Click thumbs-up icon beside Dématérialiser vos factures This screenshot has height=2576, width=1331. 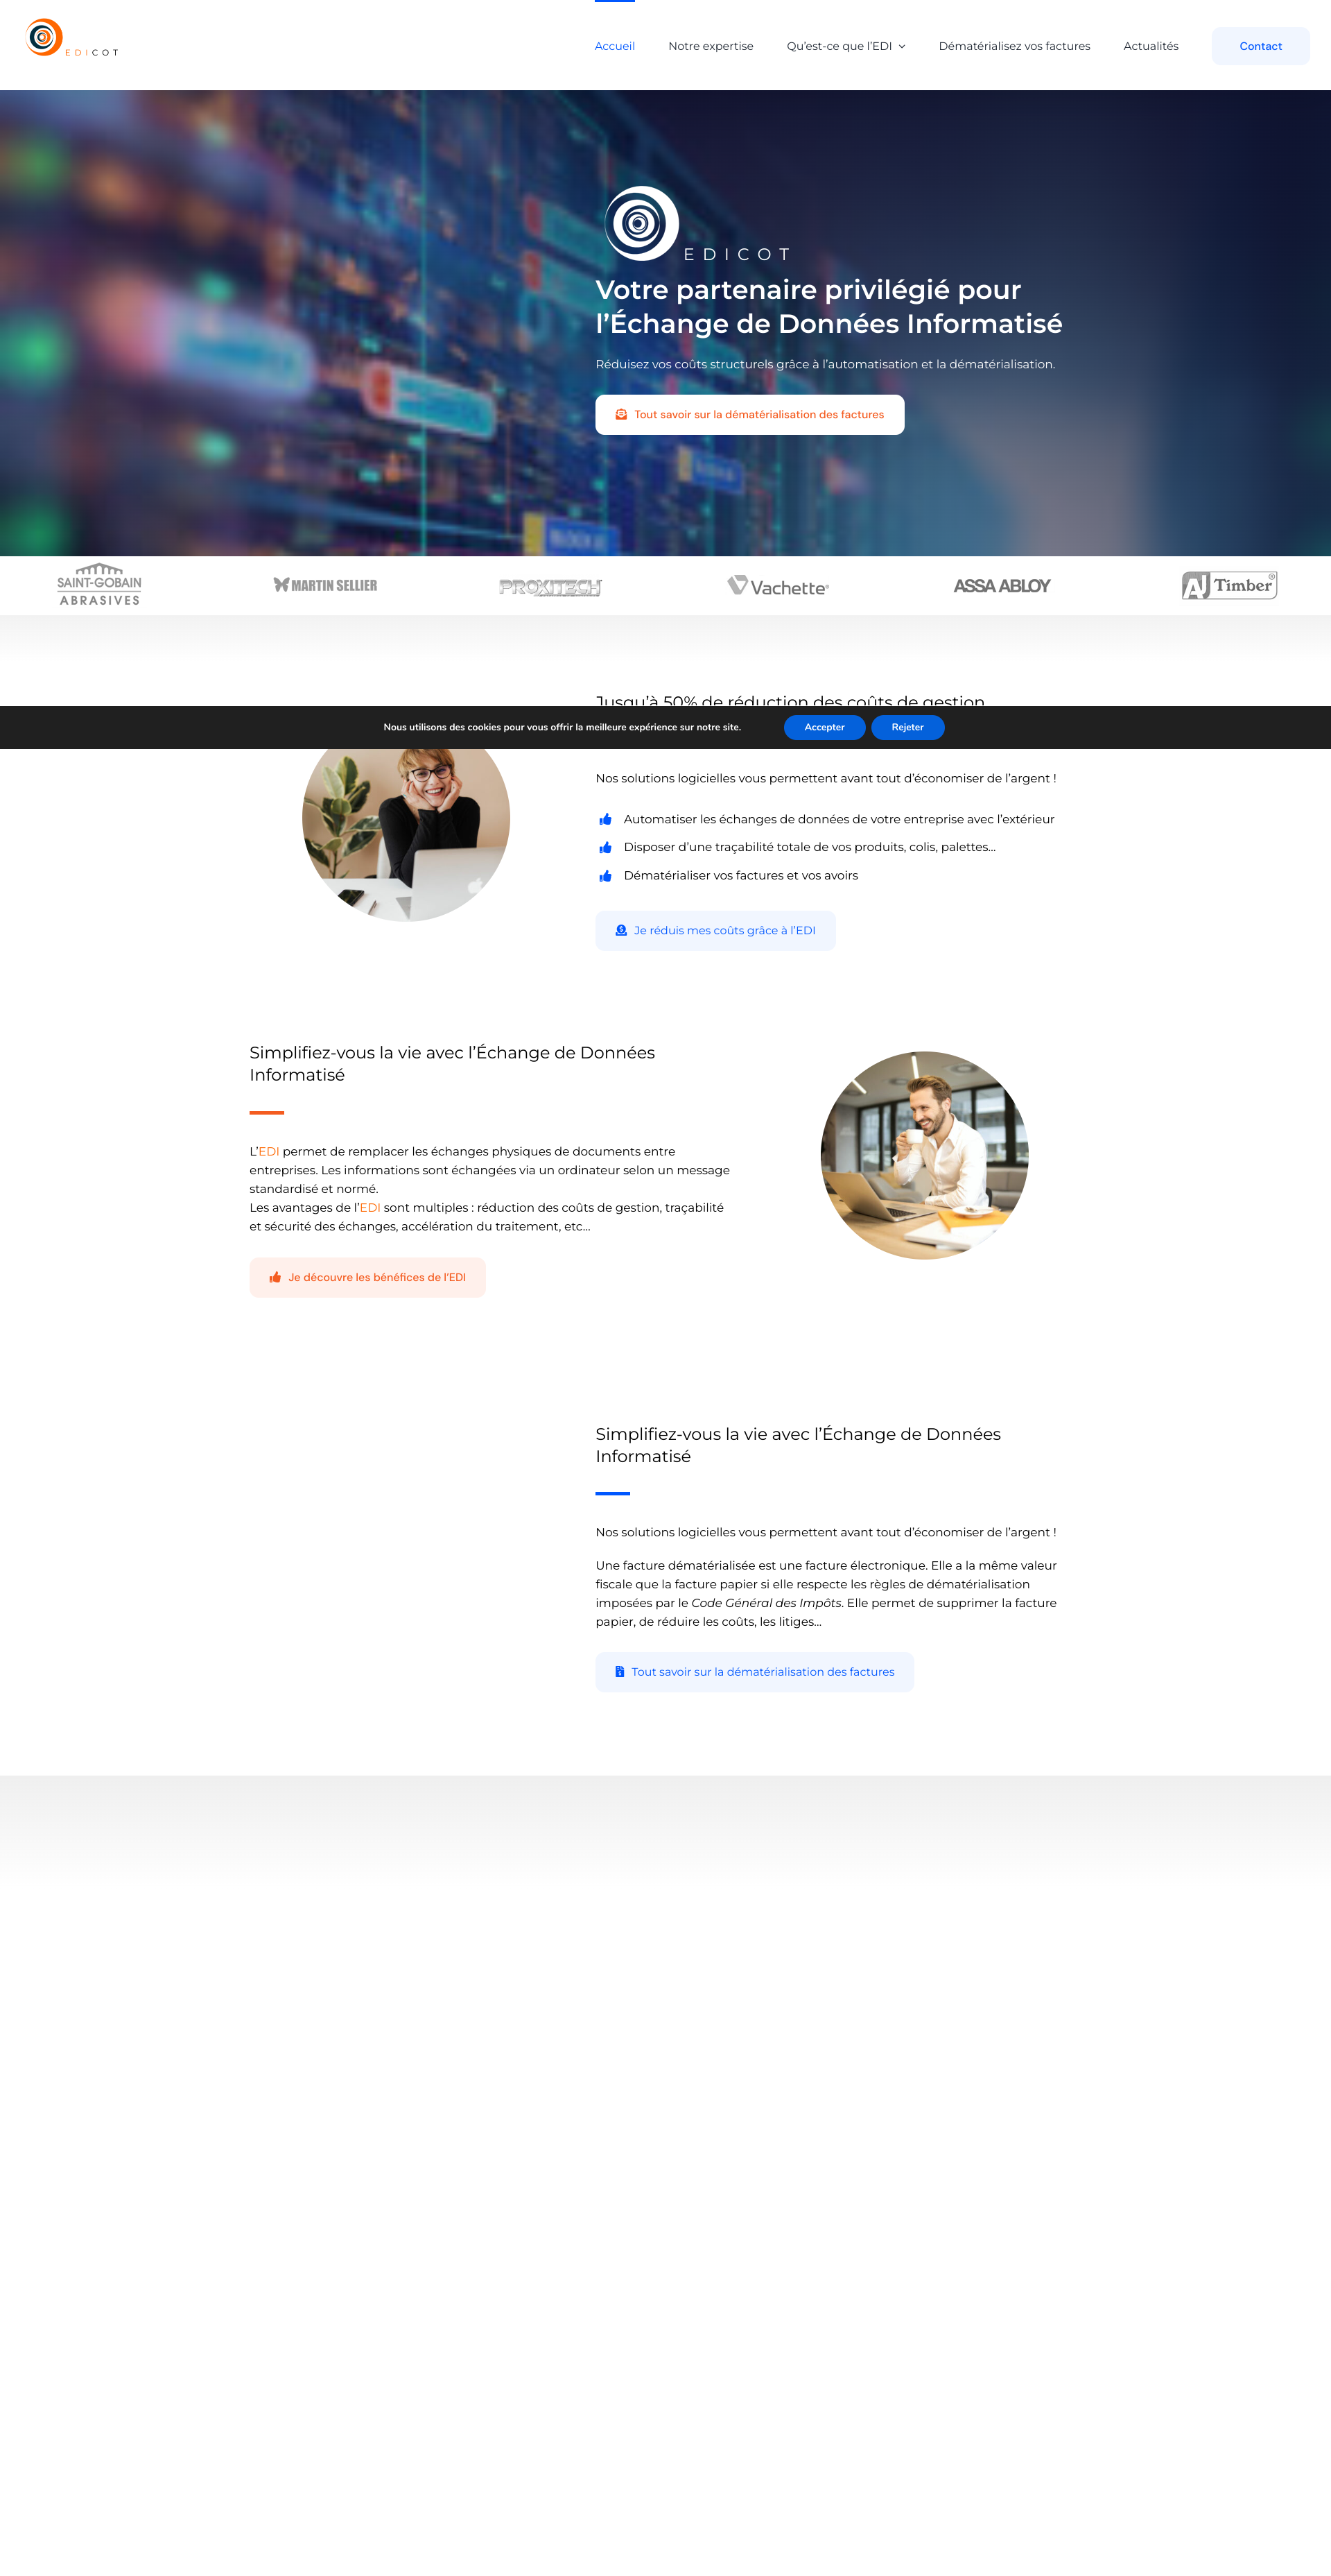click(606, 876)
